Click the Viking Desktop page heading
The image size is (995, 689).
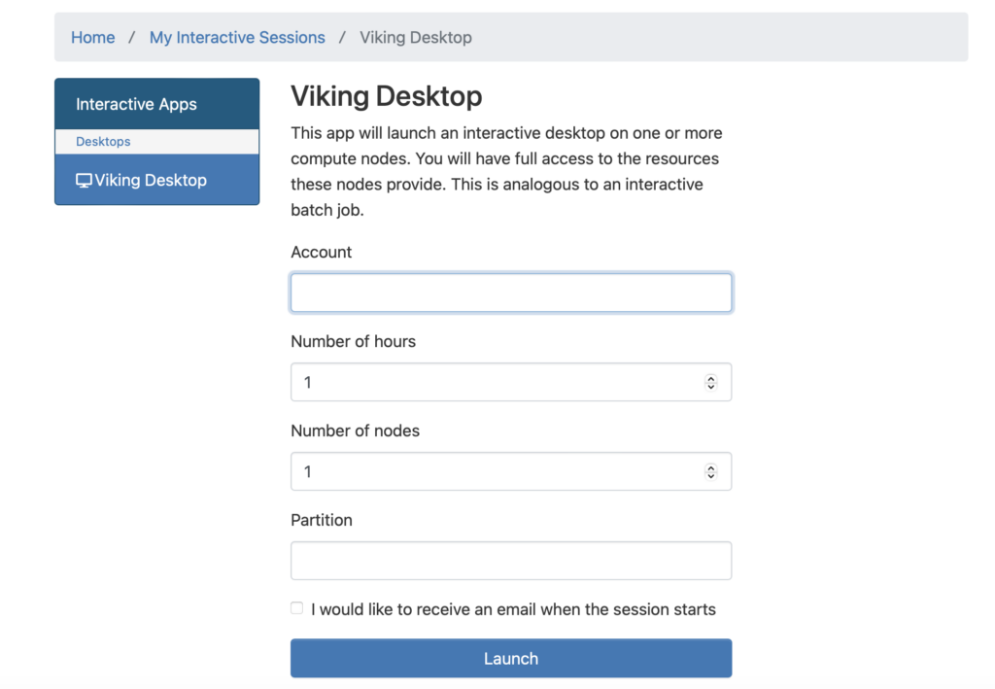click(x=386, y=97)
